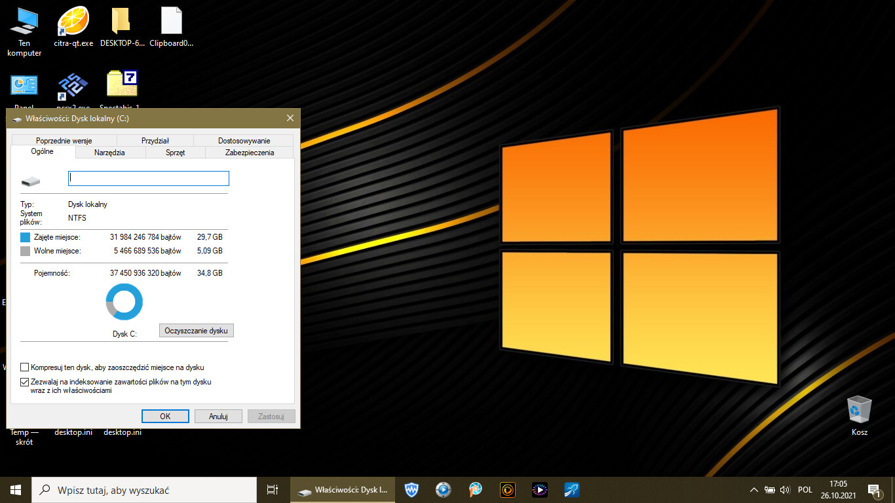Click the blue Zajęte miejsce color square

(x=25, y=237)
